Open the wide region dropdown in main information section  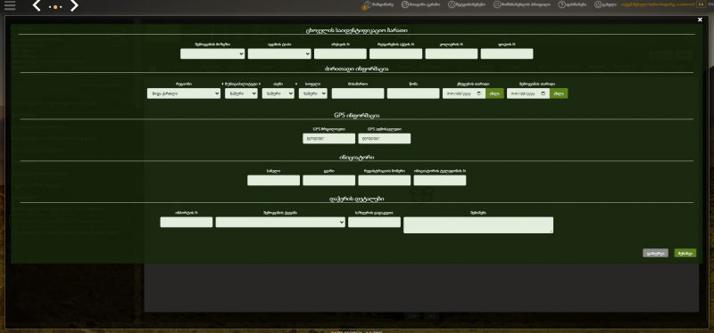point(184,93)
